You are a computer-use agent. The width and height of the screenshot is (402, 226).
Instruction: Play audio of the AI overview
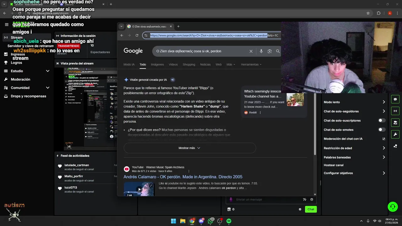point(172,80)
